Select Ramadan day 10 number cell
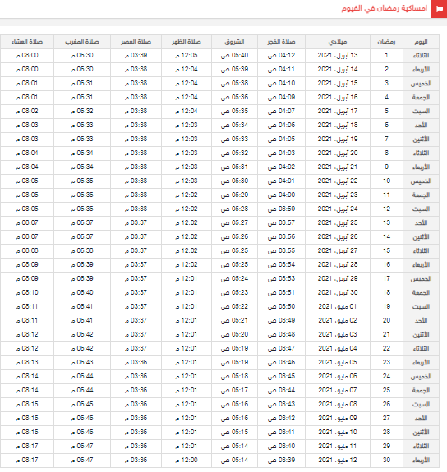The height and width of the screenshot is (472, 447). tap(386, 181)
